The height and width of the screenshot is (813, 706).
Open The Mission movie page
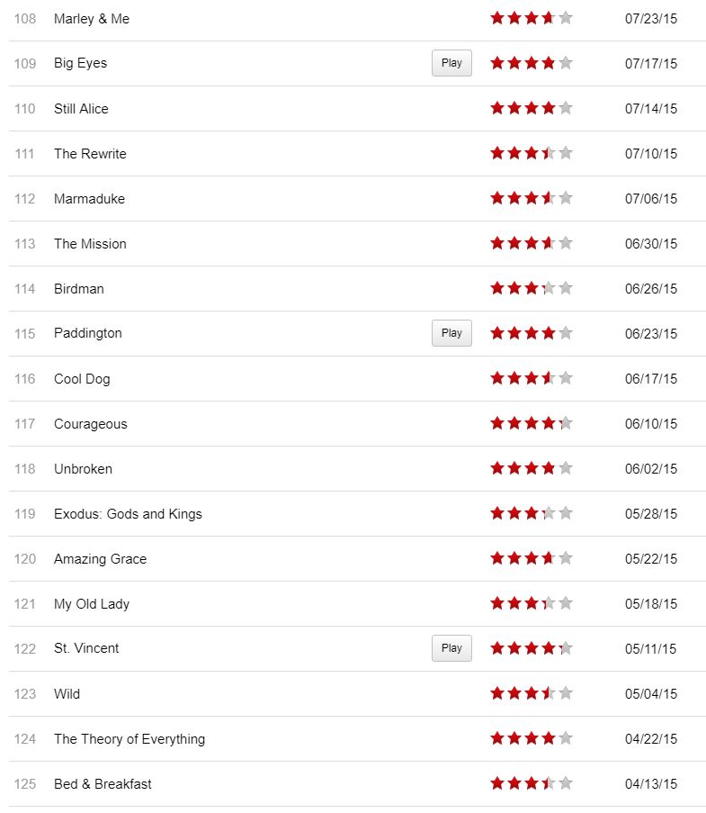[x=90, y=244]
